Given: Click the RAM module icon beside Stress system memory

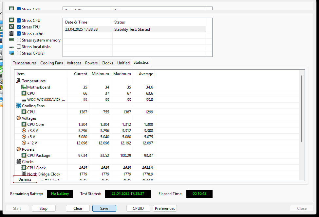Looking at the screenshot, I should point(11,40).
